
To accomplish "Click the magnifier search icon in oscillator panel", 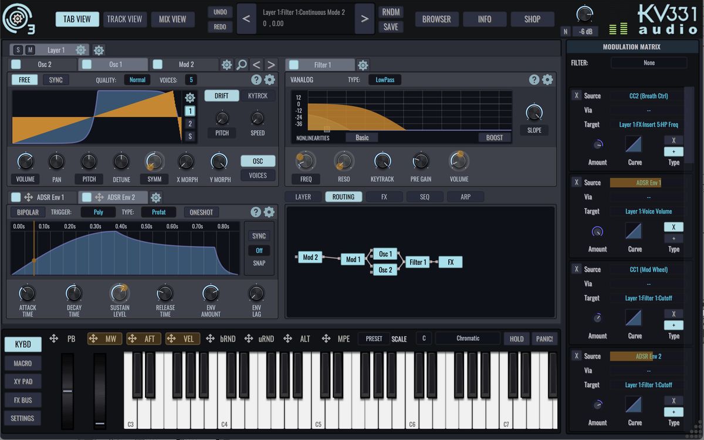I will tap(242, 65).
